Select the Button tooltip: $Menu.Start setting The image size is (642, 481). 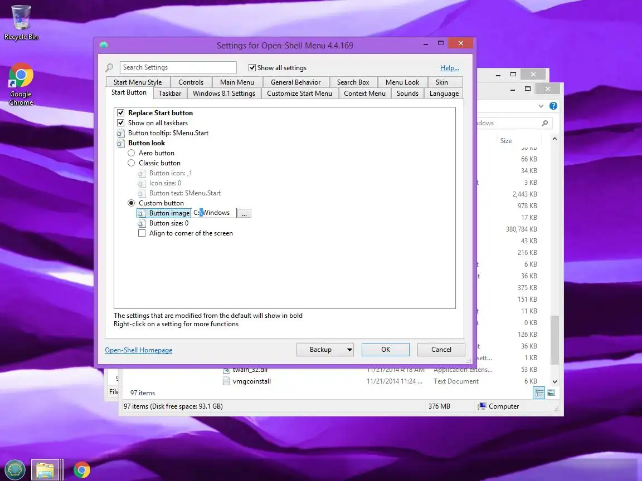(x=168, y=133)
